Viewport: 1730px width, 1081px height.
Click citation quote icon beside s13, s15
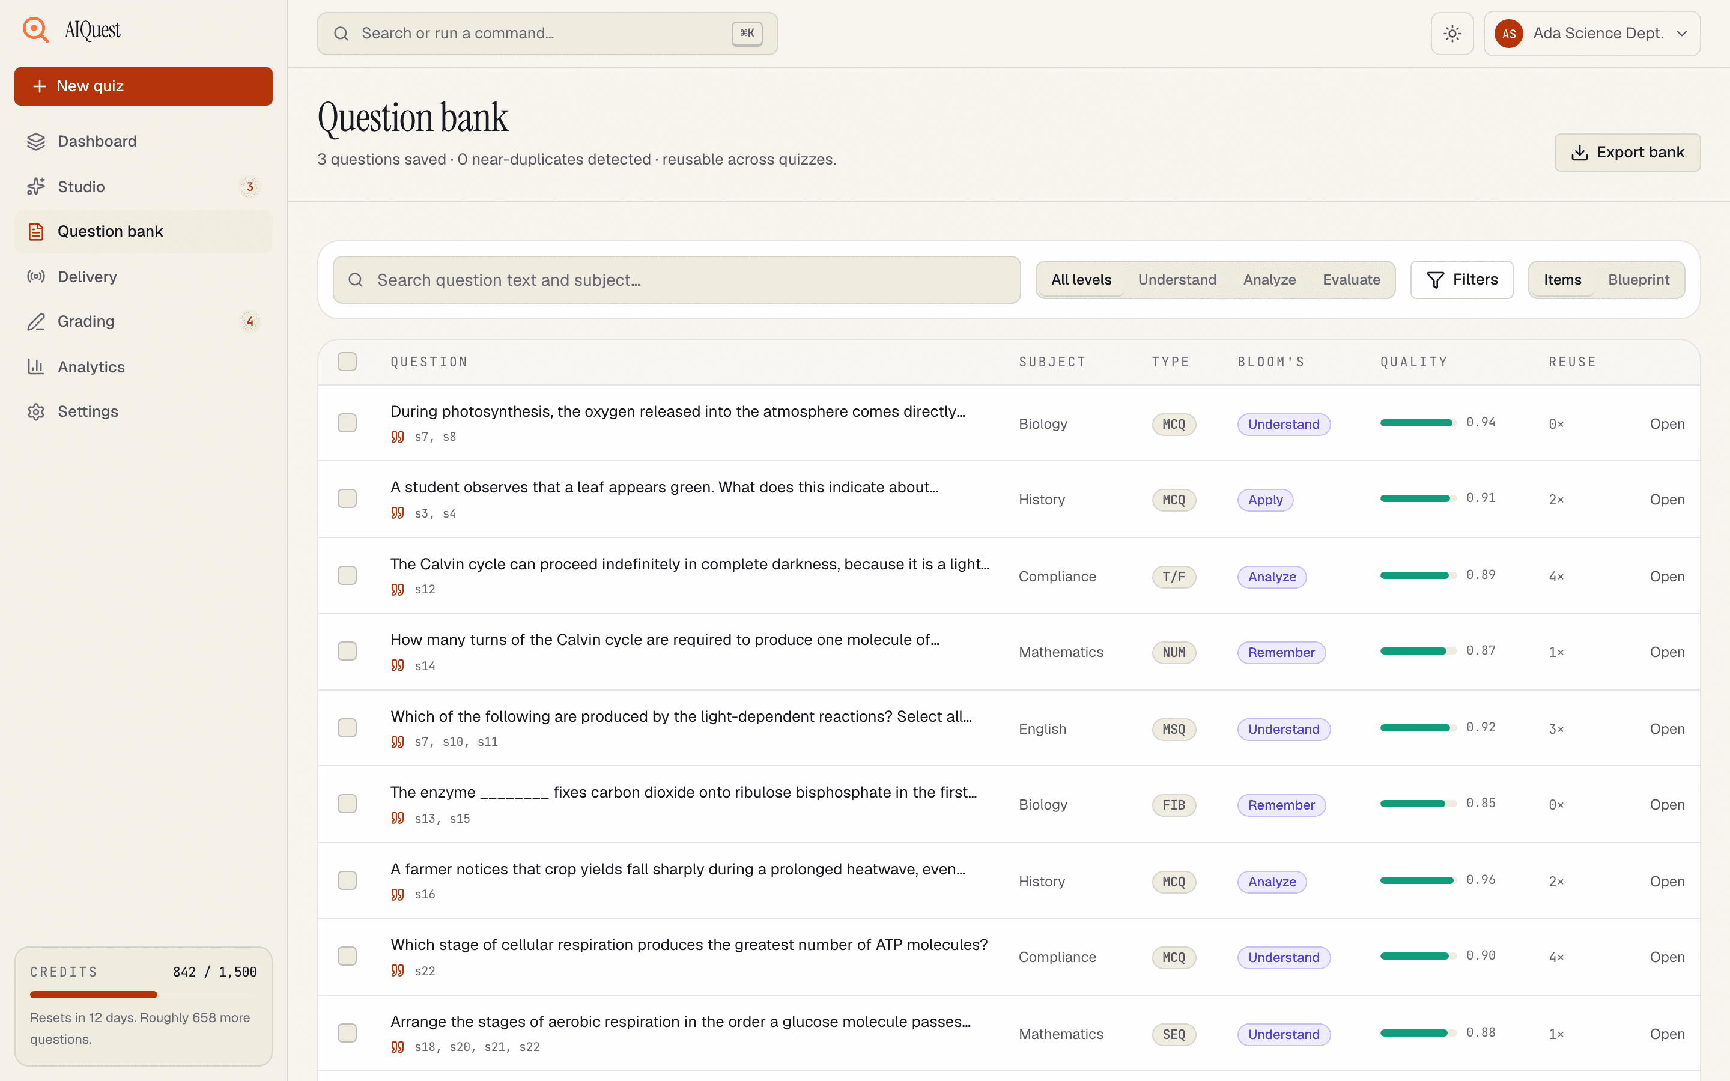(398, 818)
